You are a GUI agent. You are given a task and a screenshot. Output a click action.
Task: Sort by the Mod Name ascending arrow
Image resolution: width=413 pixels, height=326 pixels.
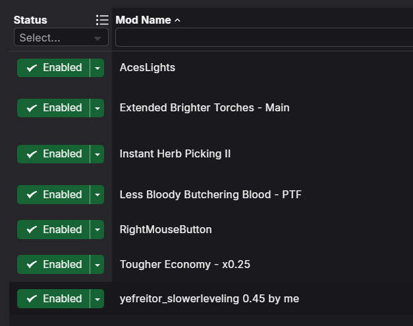pos(178,20)
